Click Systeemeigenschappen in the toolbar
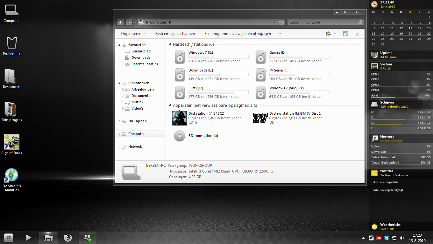This screenshot has height=244, width=433. (175, 34)
